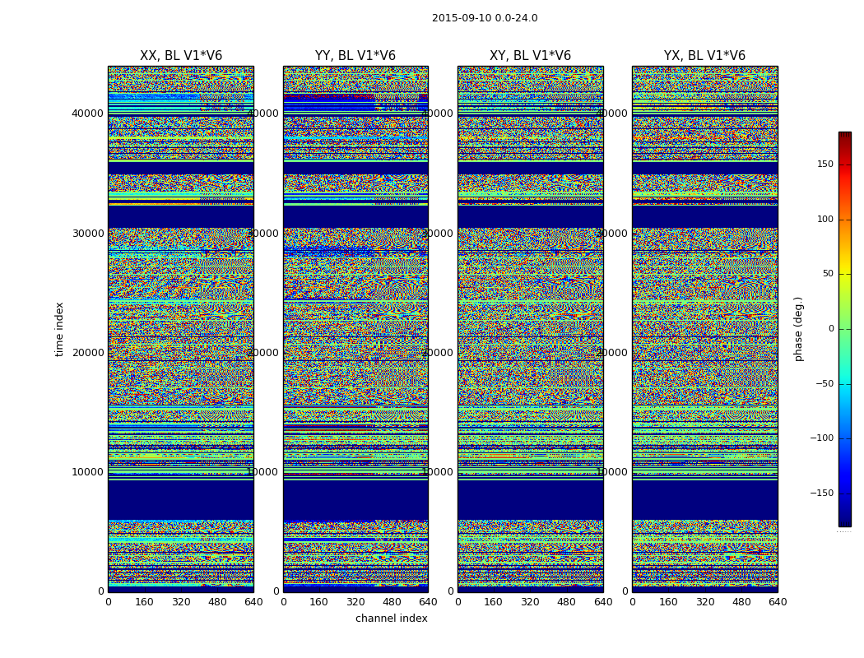Select the 'XY, BL V1*V6' panel title
Screen dimensions: 864x658
530,56
